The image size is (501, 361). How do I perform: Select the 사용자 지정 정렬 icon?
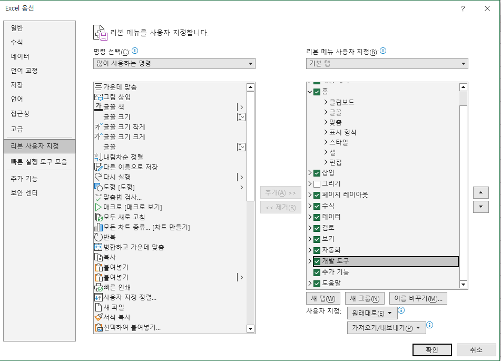coord(99,297)
